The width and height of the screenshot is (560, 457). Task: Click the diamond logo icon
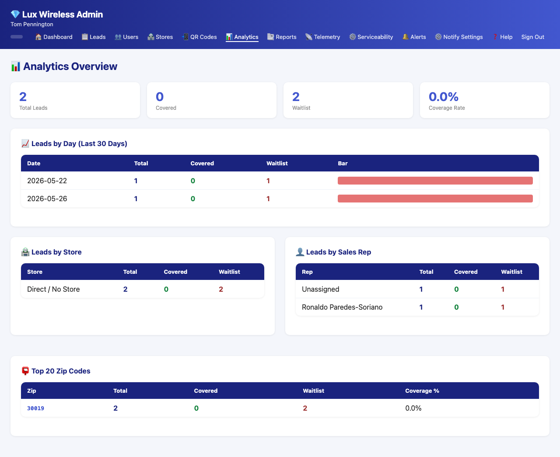tap(15, 14)
